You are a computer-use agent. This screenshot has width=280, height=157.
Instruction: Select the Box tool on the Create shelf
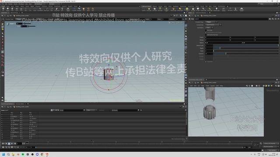3,9
